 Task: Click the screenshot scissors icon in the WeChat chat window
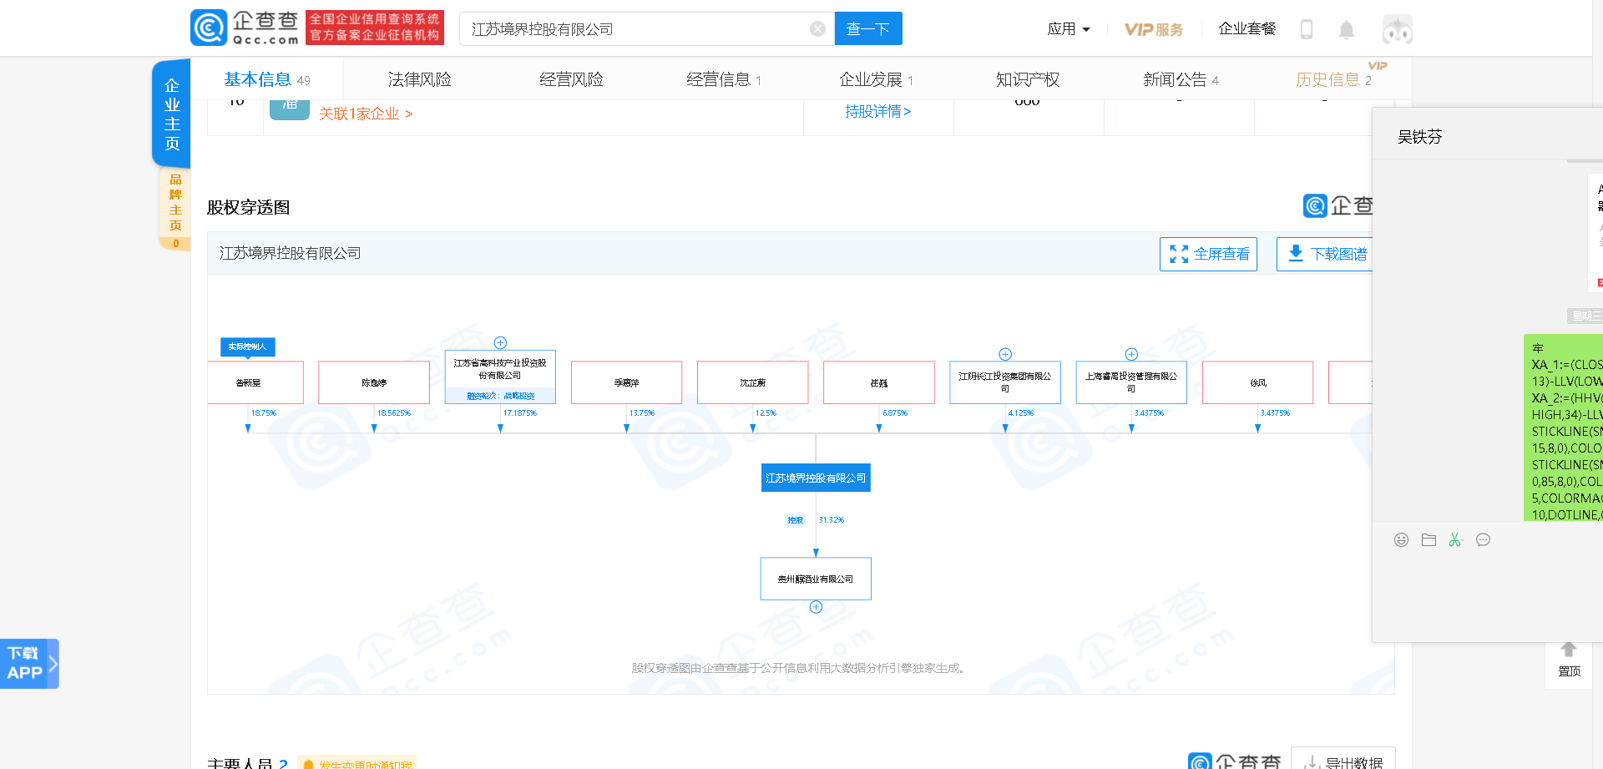[x=1456, y=540]
